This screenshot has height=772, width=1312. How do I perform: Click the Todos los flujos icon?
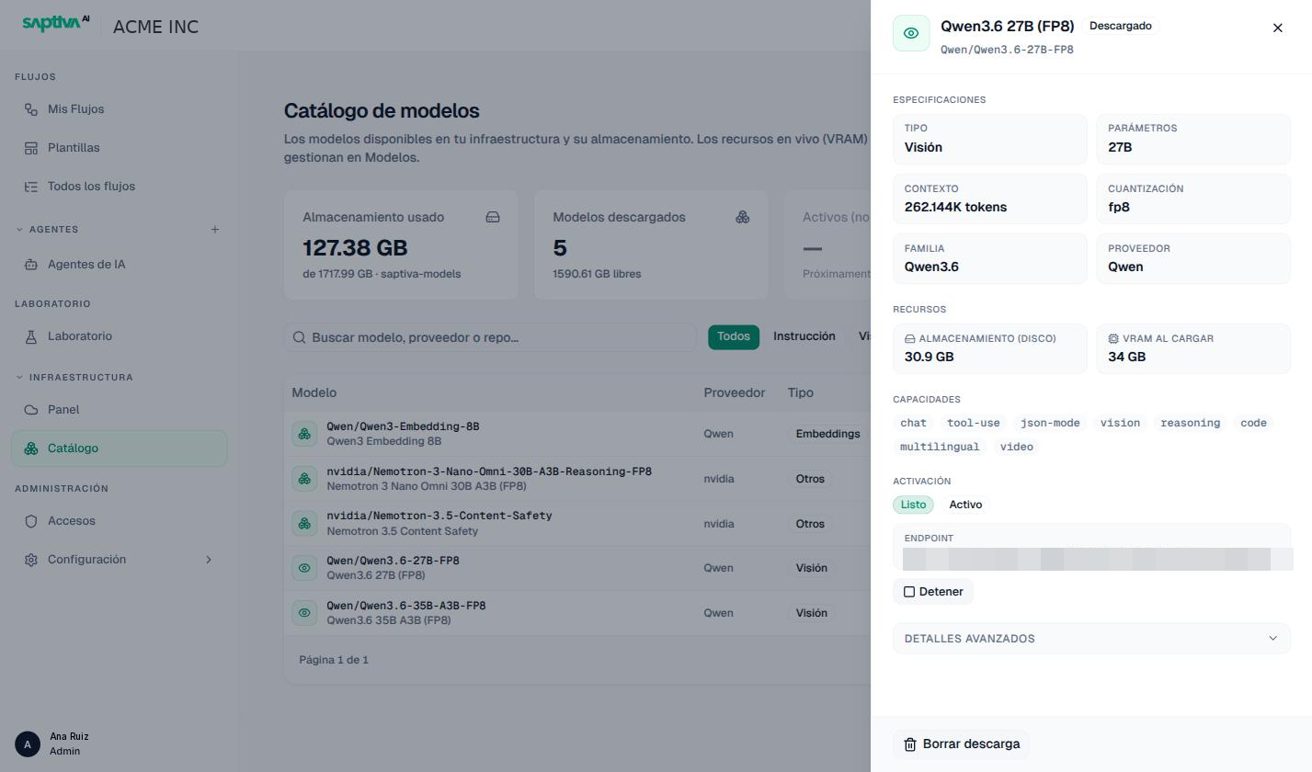31,187
